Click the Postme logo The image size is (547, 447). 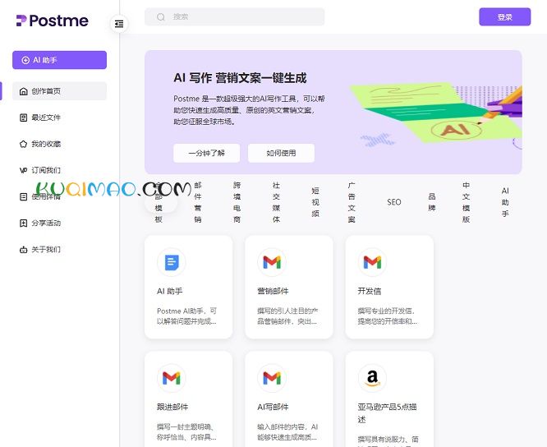[53, 21]
